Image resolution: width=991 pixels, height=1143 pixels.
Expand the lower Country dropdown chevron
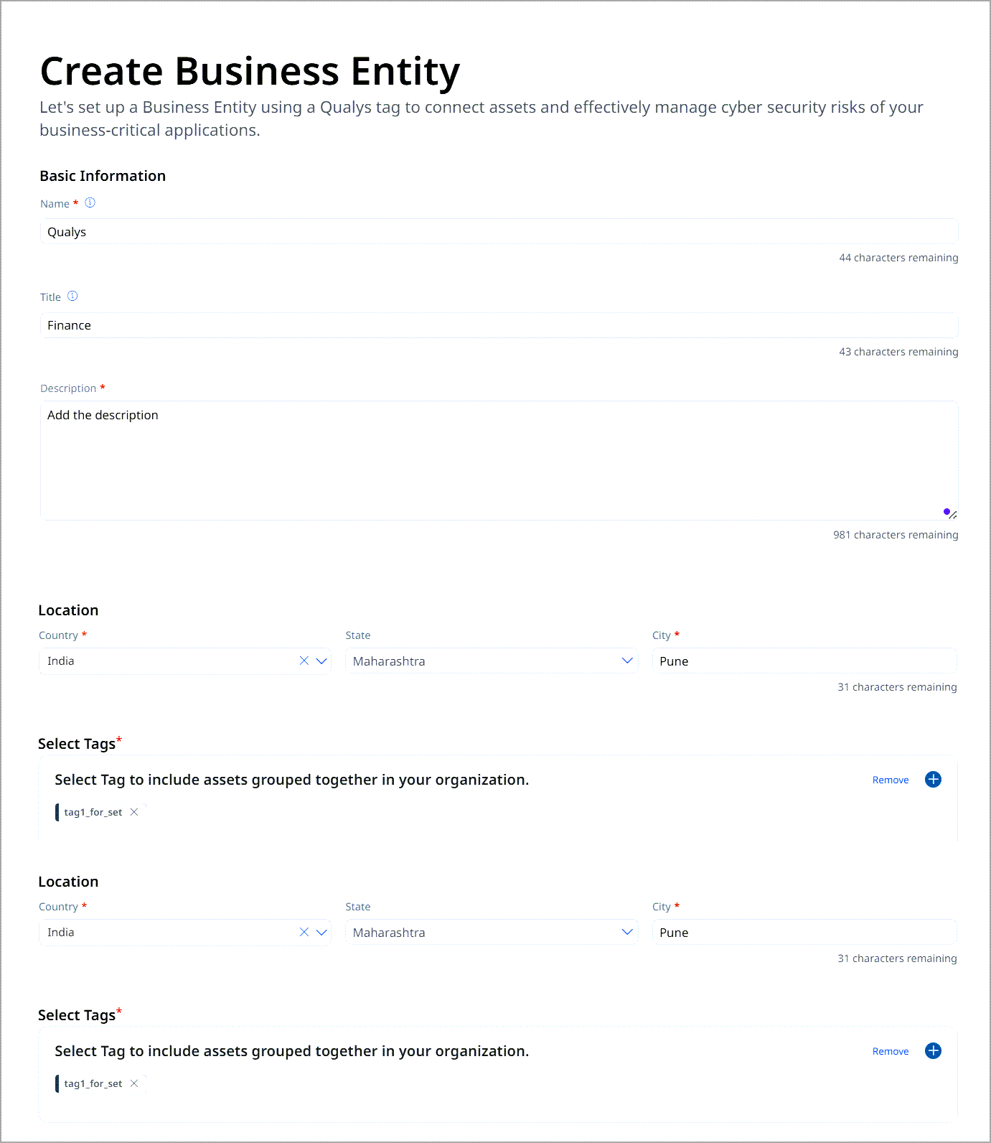321,933
